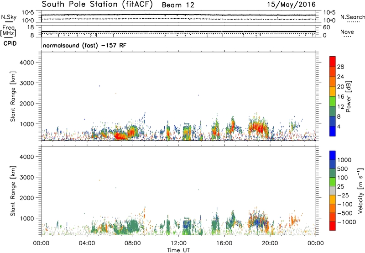Click the 'Nave' legend label
365x253 pixels.
click(347, 32)
